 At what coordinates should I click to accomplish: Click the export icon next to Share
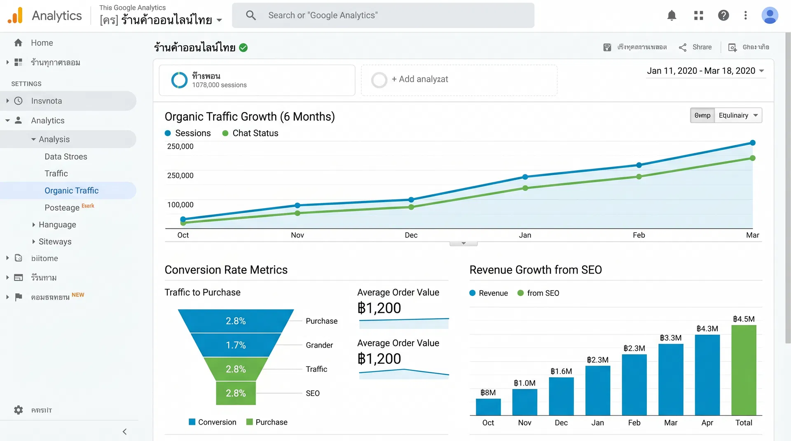click(x=732, y=47)
